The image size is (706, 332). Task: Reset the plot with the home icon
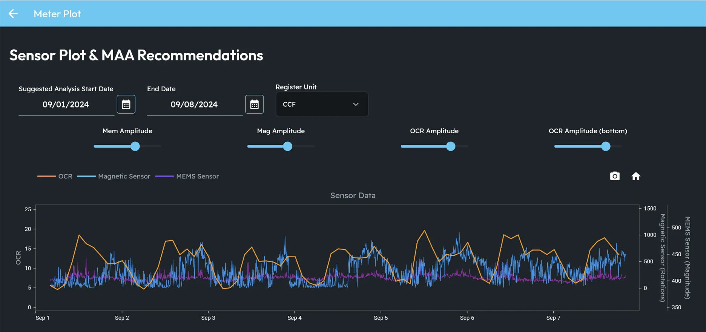(636, 176)
